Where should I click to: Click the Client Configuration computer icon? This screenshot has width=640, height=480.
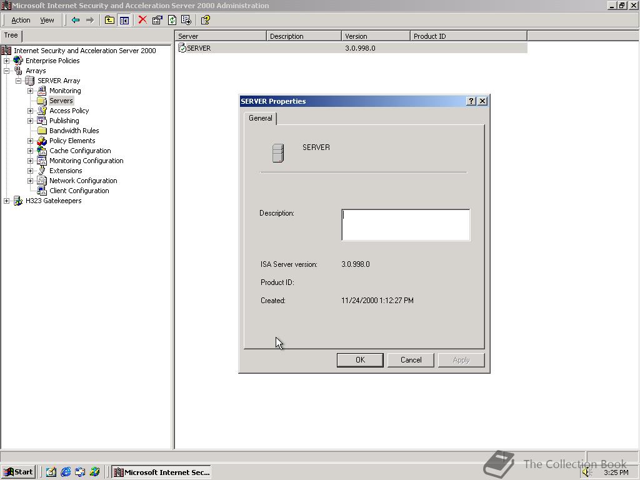pos(42,191)
